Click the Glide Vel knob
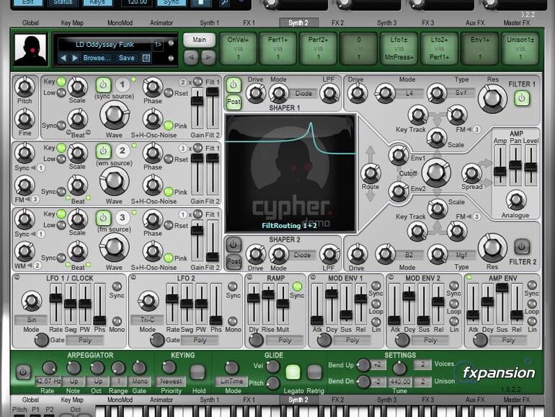The image size is (555, 417). (x=272, y=366)
